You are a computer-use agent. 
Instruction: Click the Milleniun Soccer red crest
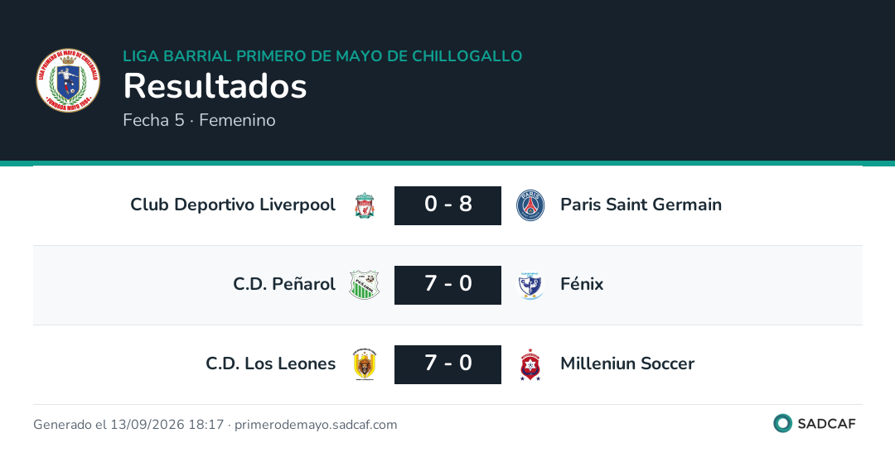pos(530,364)
